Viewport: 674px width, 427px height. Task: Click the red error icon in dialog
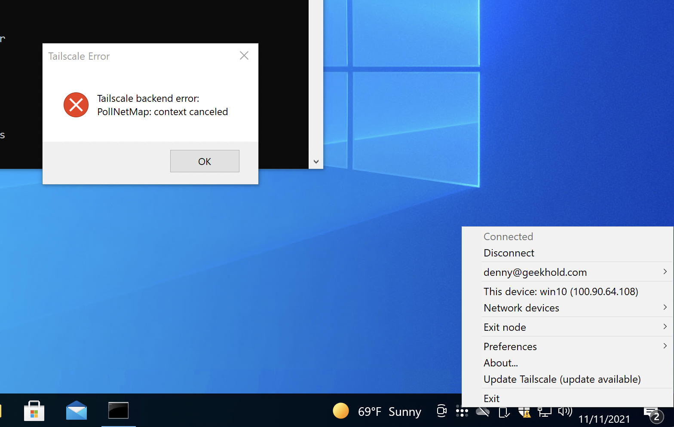tap(76, 105)
